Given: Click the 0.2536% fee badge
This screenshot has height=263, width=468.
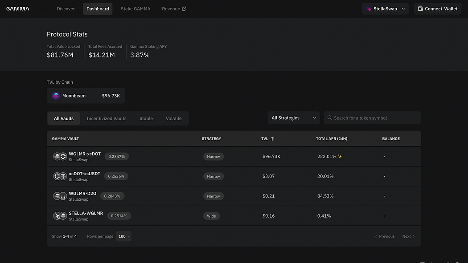Looking at the screenshot, I should (x=116, y=176).
